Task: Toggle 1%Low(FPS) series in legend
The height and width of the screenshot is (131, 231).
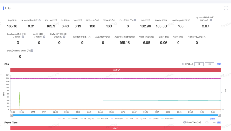Action: pos(88,119)
